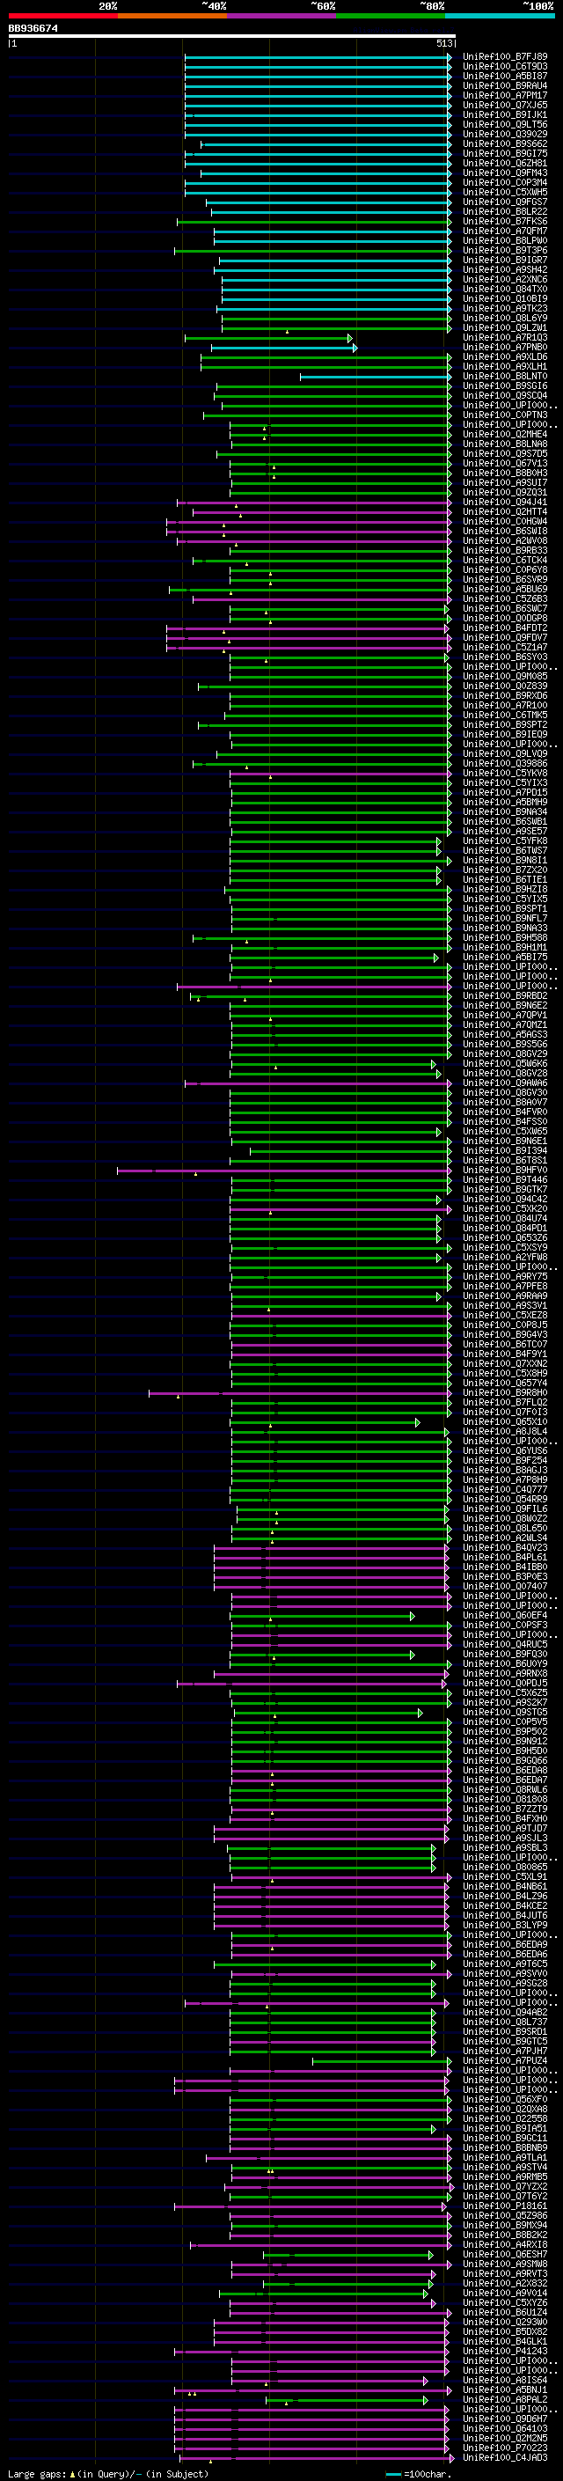The height and width of the screenshot is (2481, 563).
Task: Select UniRef100_B9IJK1 entry
Action: click(505, 114)
